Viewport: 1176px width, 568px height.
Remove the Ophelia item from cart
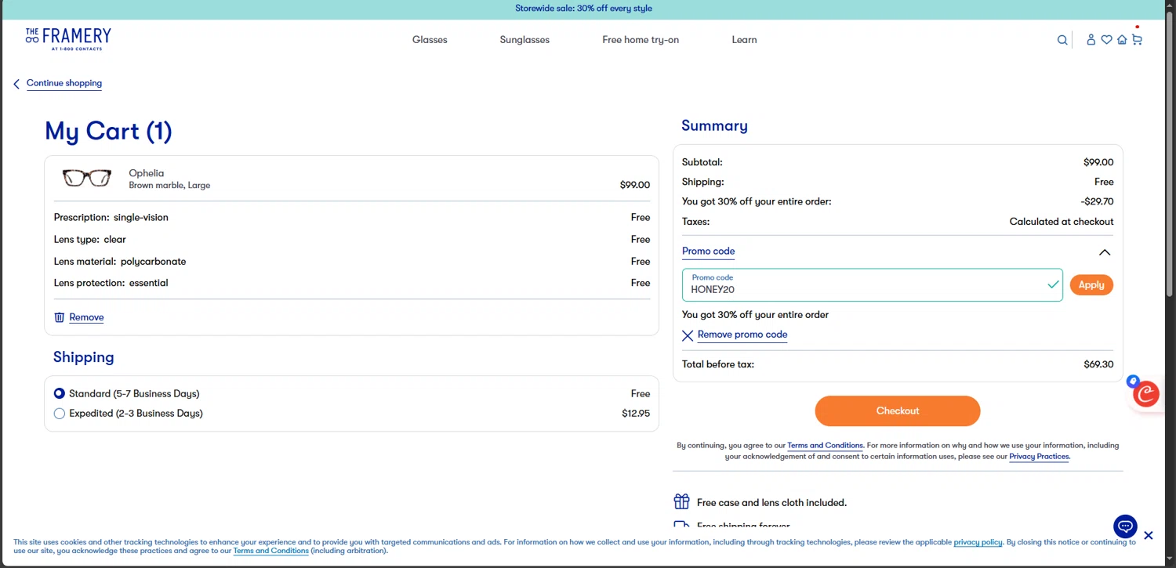click(x=86, y=317)
